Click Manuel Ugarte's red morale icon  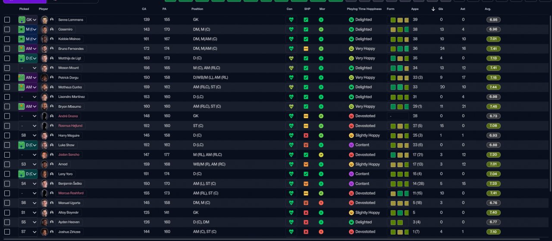tap(321, 203)
